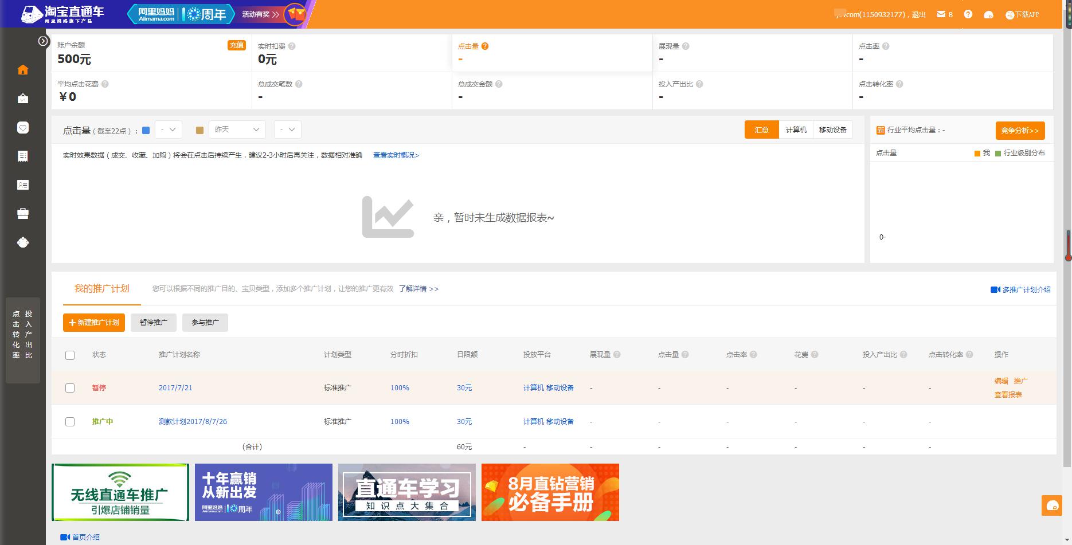The width and height of the screenshot is (1072, 545).
Task: Click the 新建推广计划 button
Action: (x=94, y=323)
